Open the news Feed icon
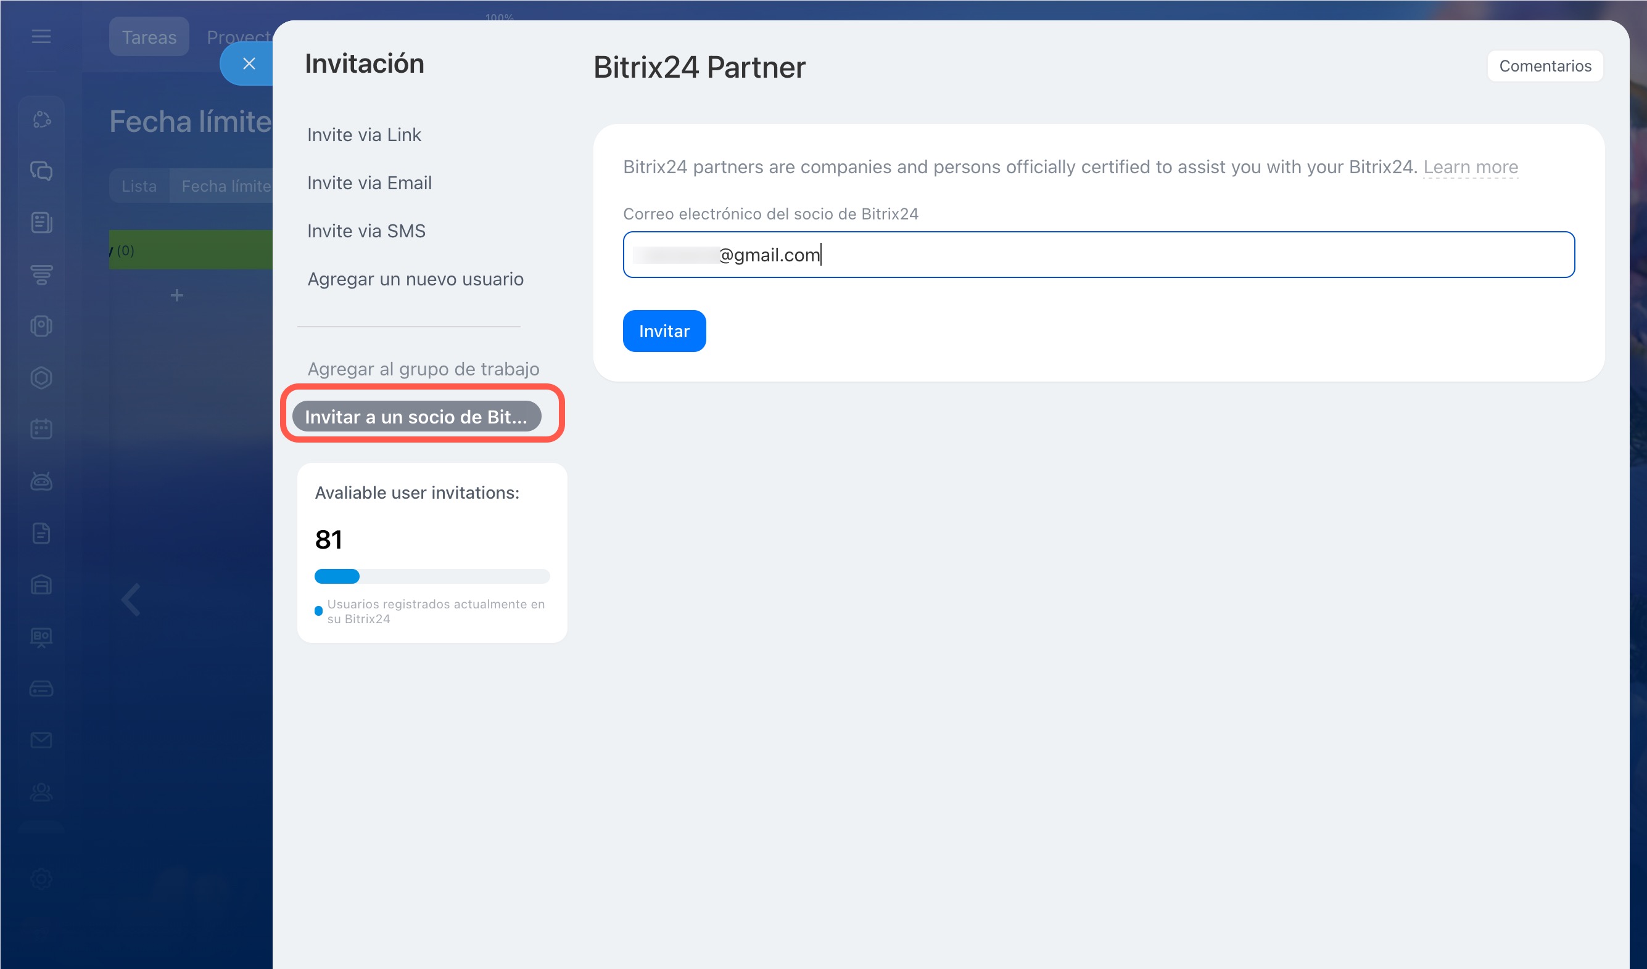The height and width of the screenshot is (969, 1647). tap(41, 223)
